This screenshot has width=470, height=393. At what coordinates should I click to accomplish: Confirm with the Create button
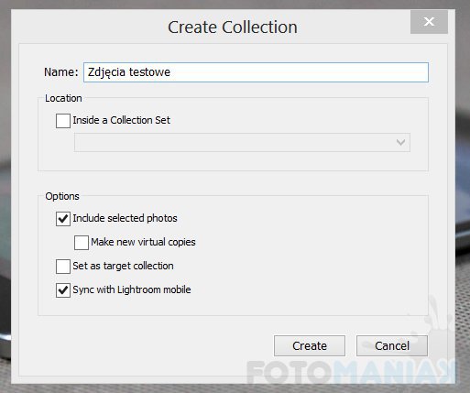[310, 345]
